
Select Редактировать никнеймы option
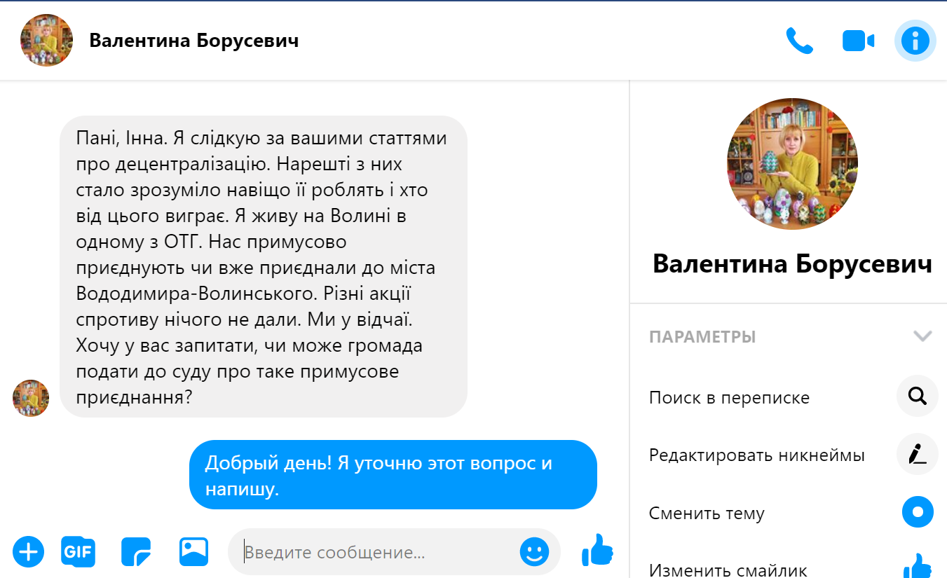coord(756,455)
